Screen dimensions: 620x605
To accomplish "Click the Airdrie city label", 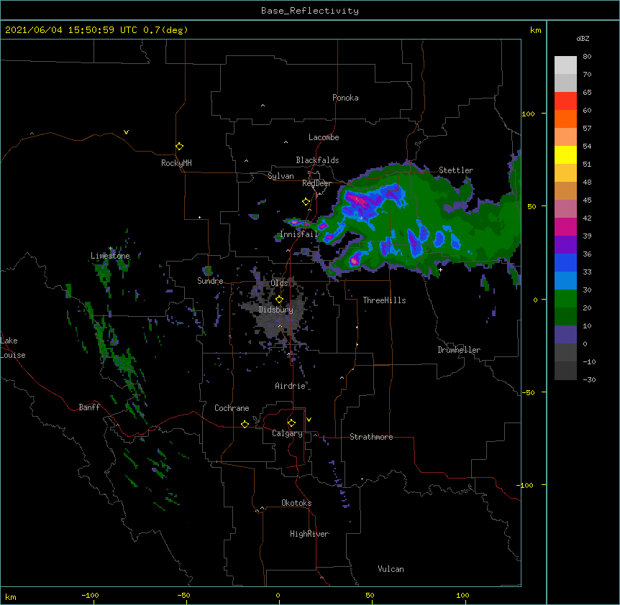I will (291, 386).
